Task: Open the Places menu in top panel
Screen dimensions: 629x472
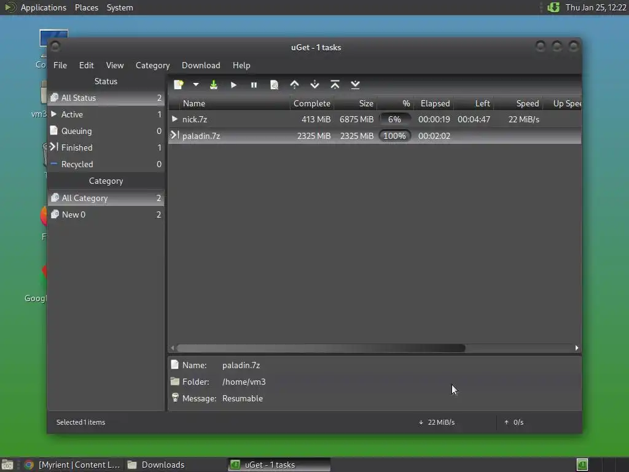Action: (x=86, y=7)
